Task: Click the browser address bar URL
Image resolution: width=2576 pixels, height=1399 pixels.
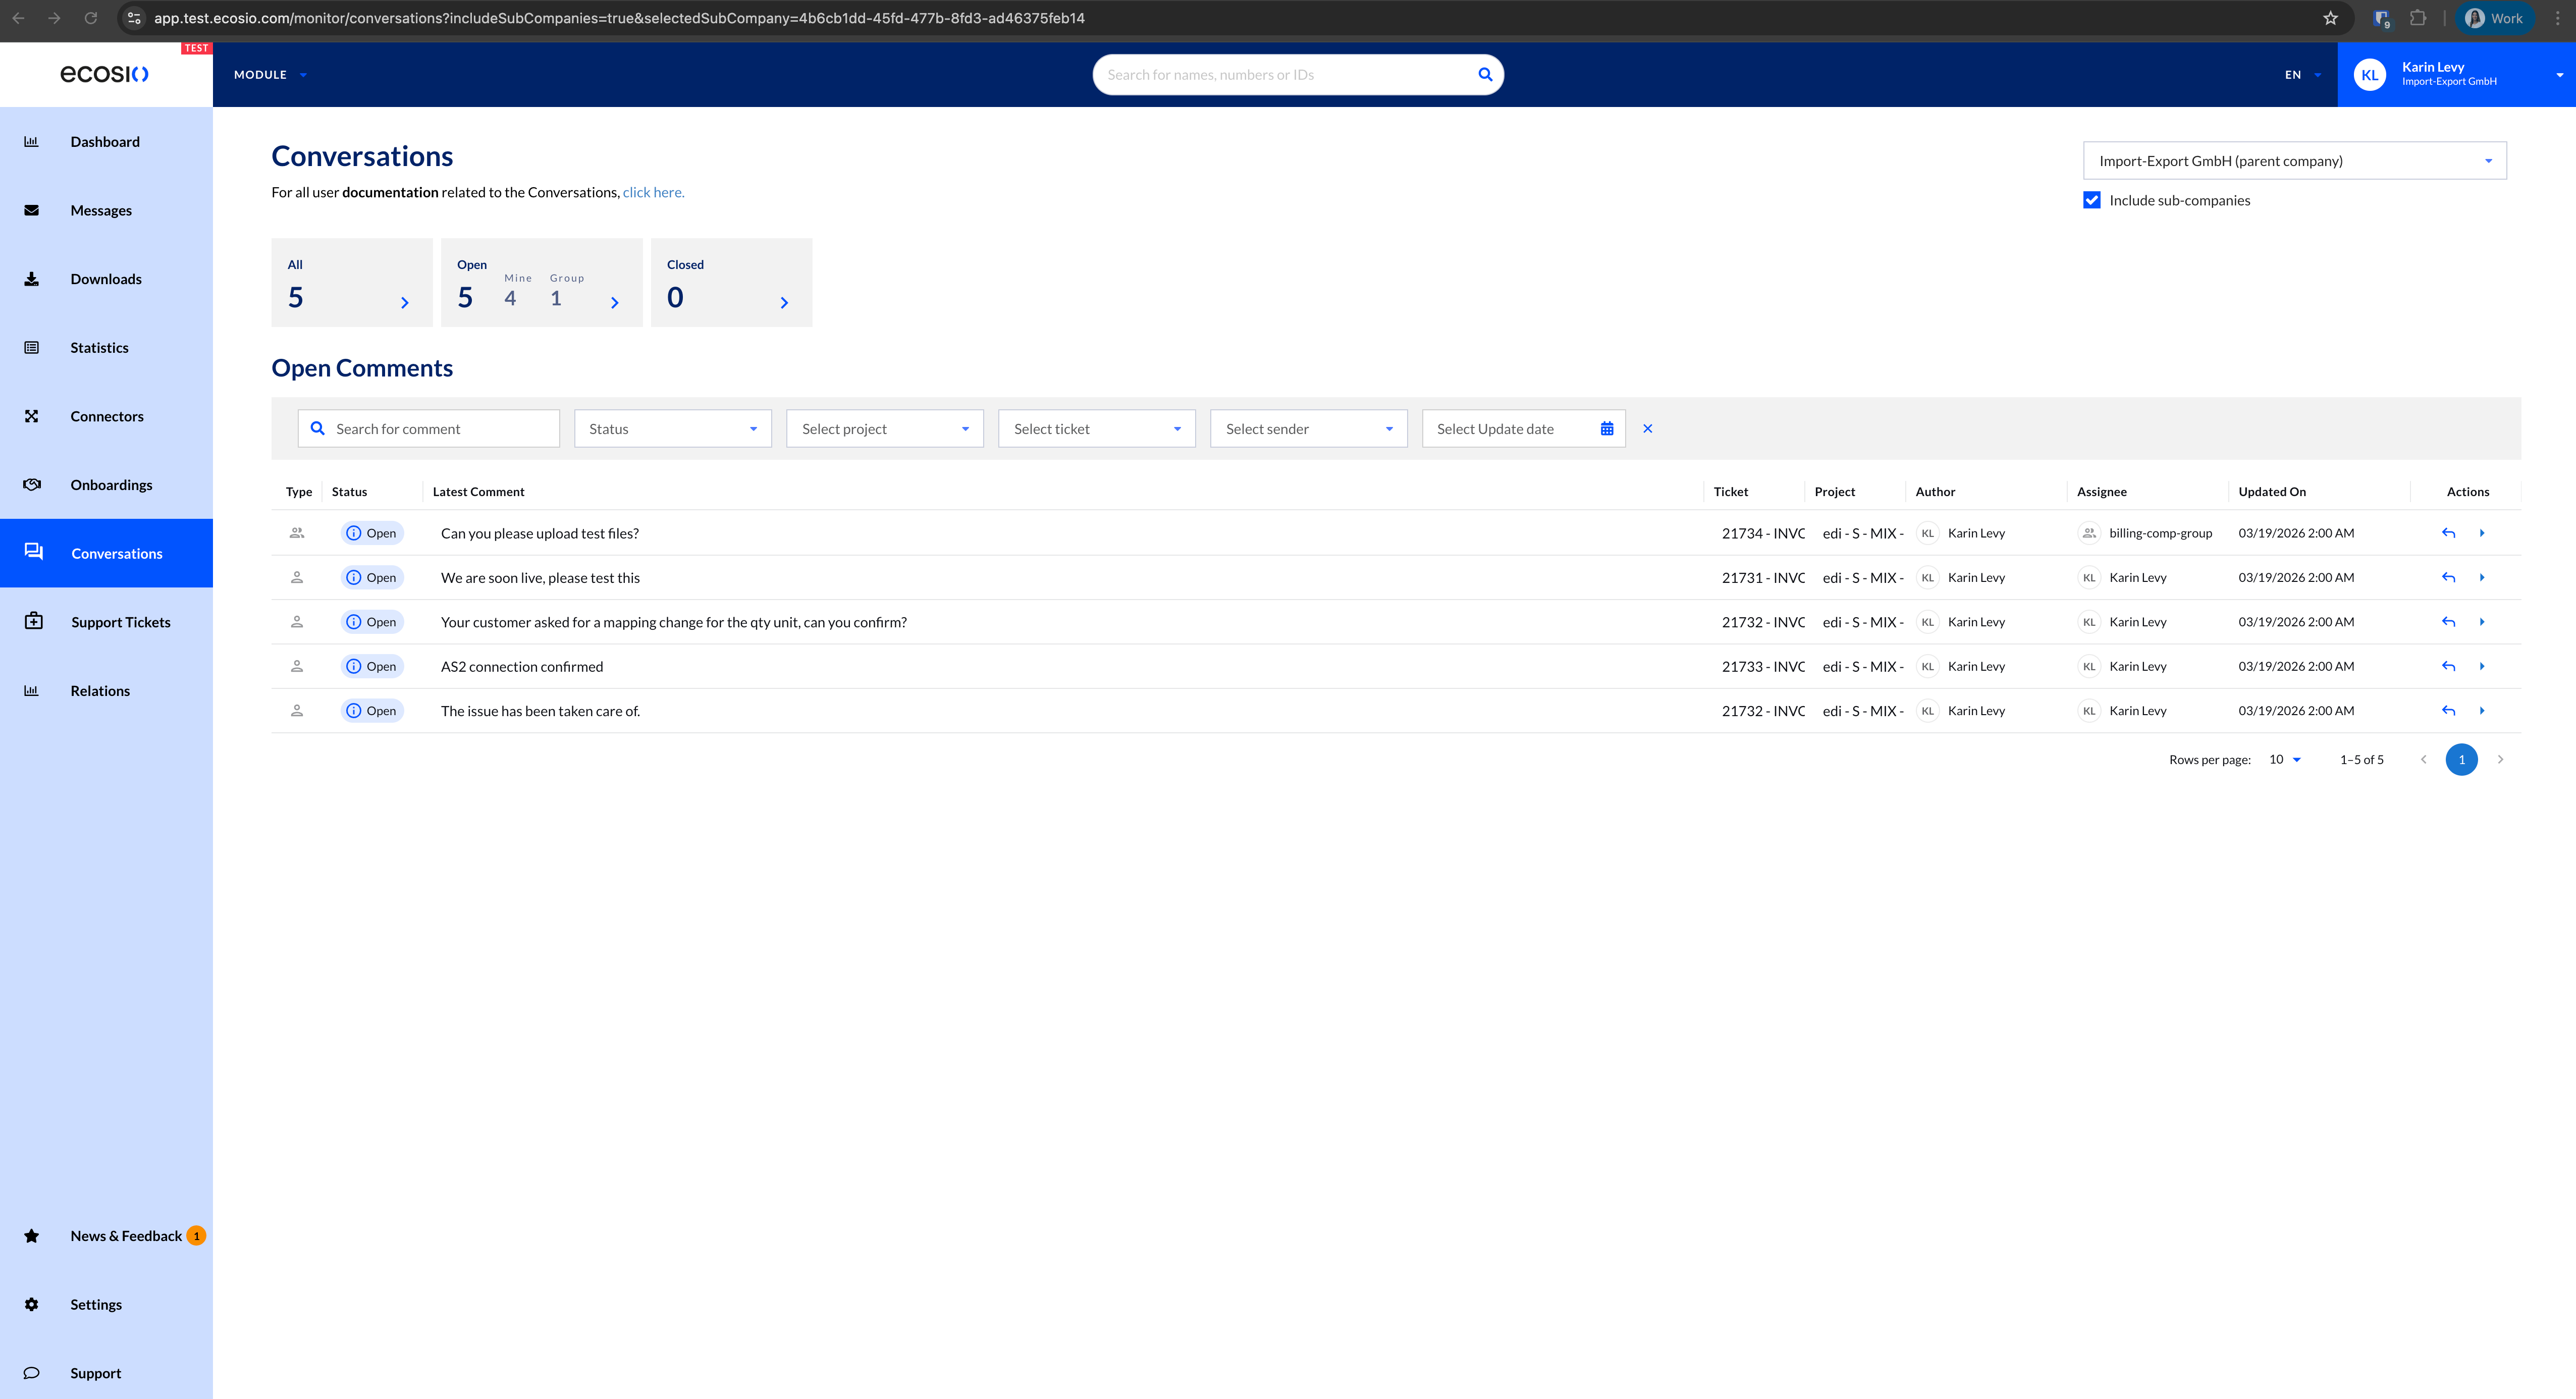Action: (619, 18)
